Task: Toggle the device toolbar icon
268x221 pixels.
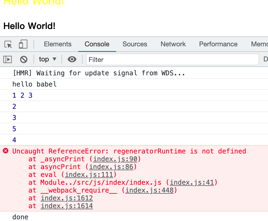Action: 23,44
